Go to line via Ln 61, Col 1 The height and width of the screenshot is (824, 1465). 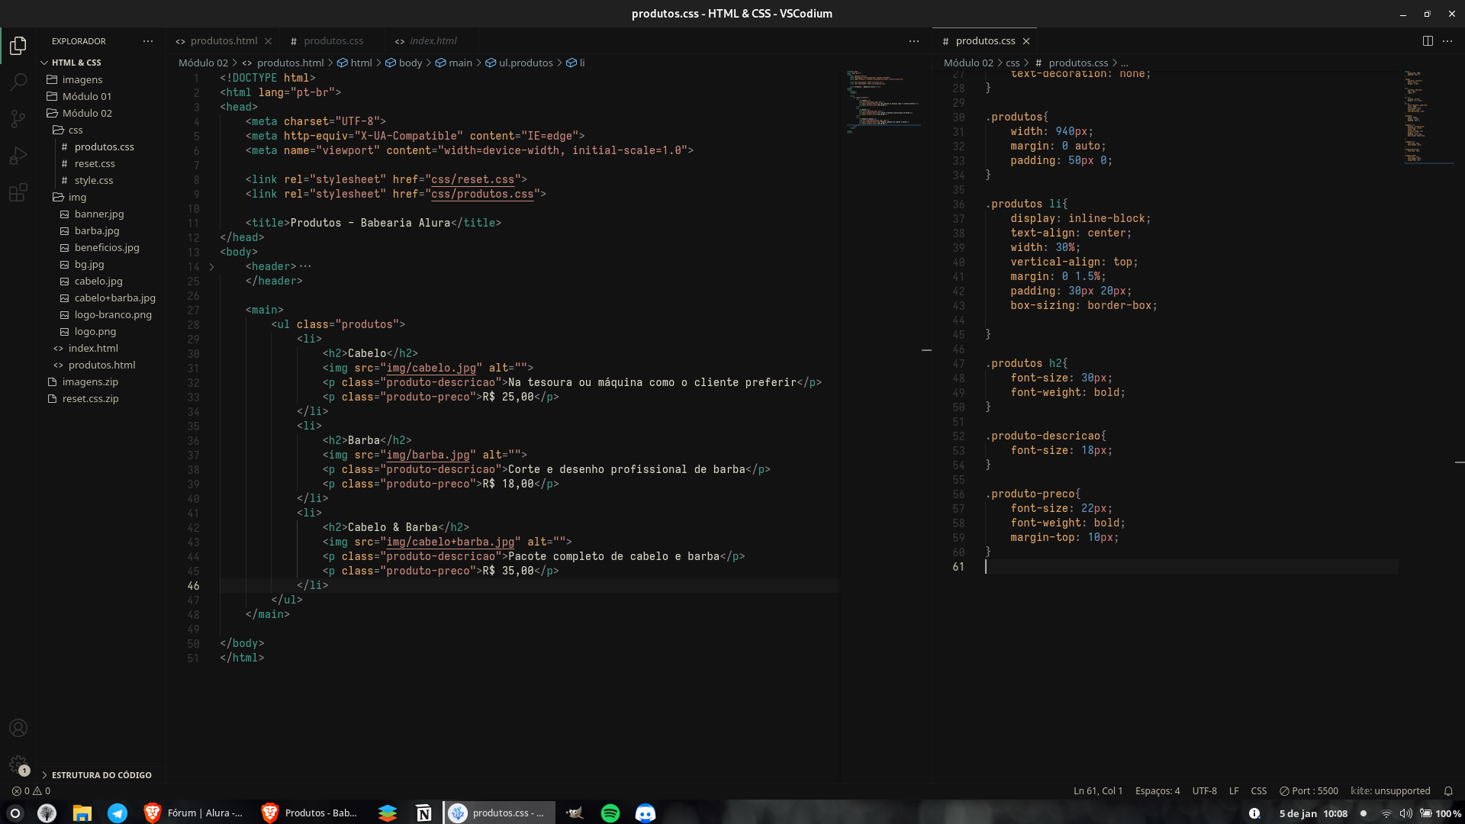[x=1098, y=791]
